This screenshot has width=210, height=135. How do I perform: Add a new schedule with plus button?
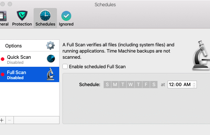click(x=2, y=120)
